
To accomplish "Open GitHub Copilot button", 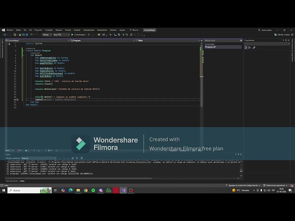I will tap(282, 35).
